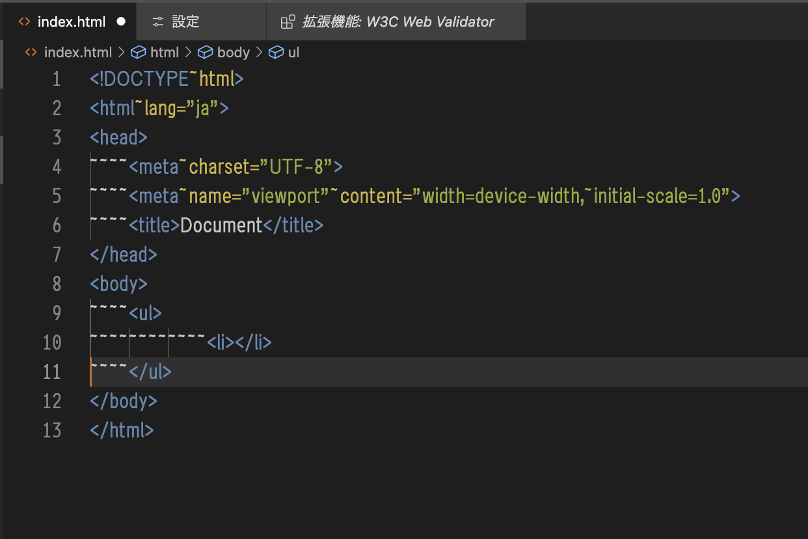Click the HTML file icon on index.html tab
Image resolution: width=808 pixels, height=539 pixels.
(x=24, y=21)
